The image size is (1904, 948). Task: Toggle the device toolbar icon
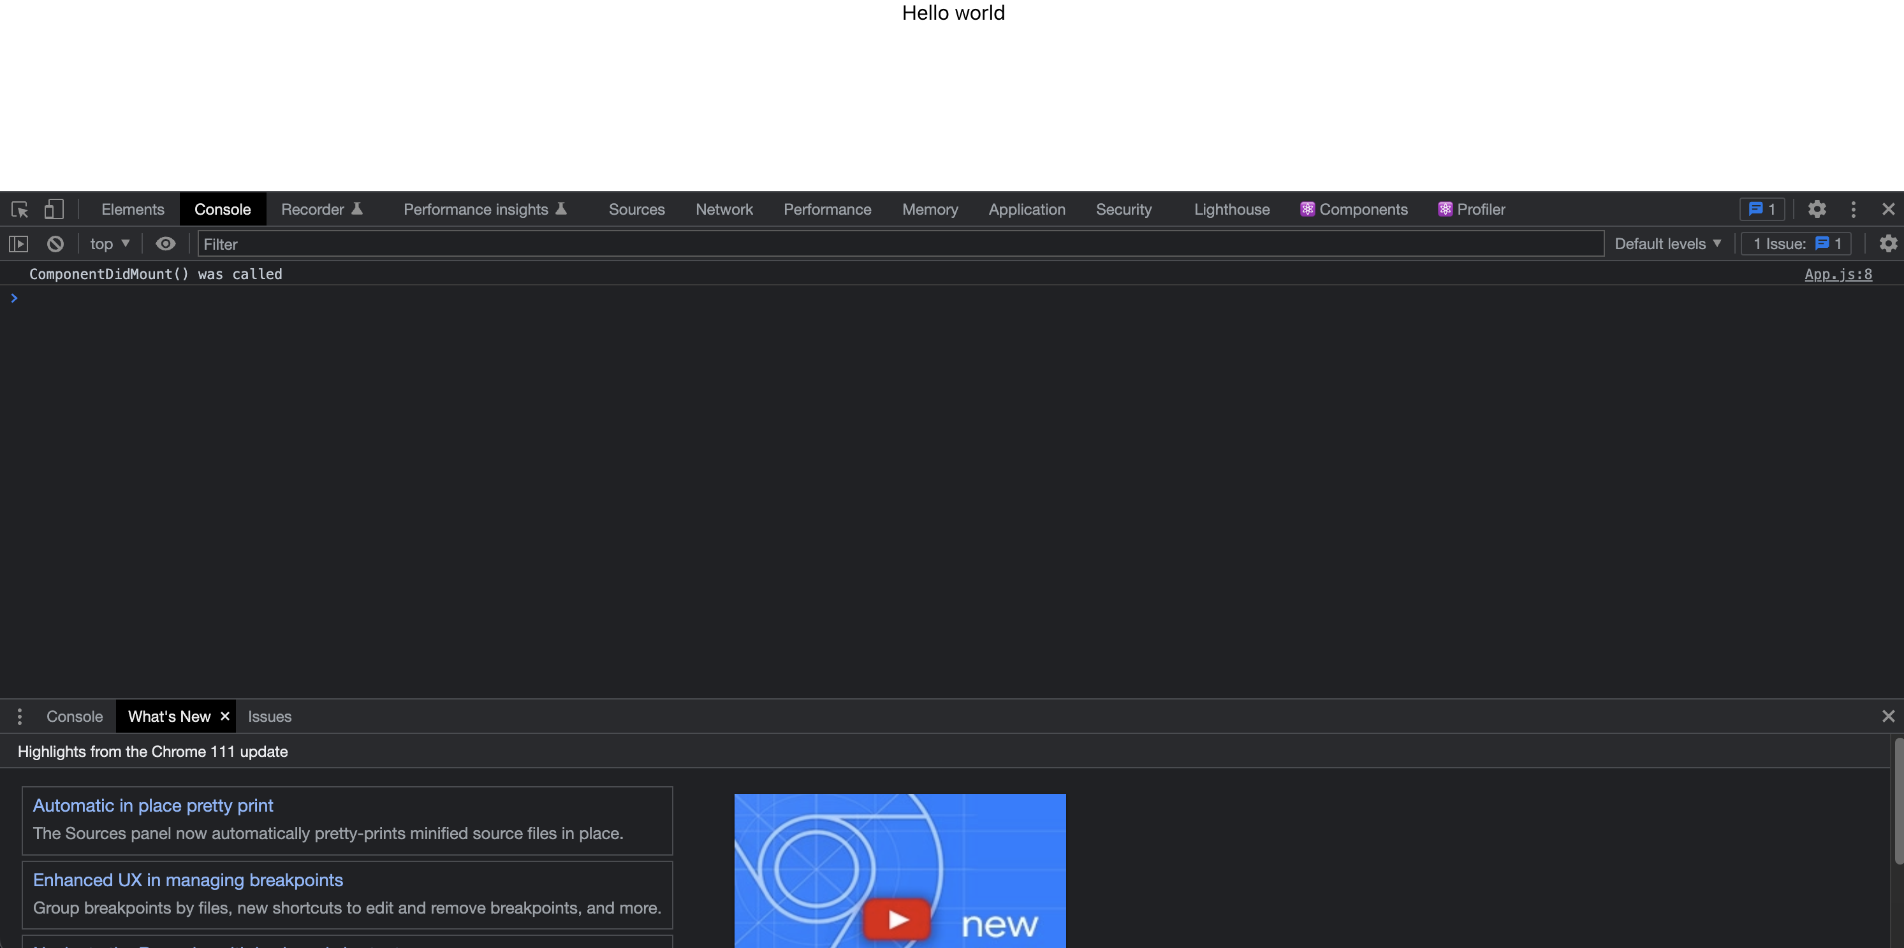pos(54,210)
